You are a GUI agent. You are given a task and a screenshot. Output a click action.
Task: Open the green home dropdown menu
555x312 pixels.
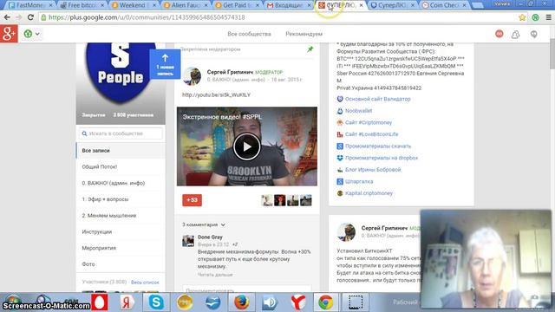tap(31, 34)
